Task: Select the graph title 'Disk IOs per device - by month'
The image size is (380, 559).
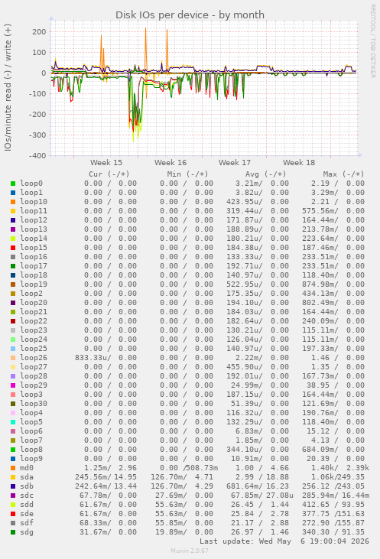Action: tap(190, 15)
